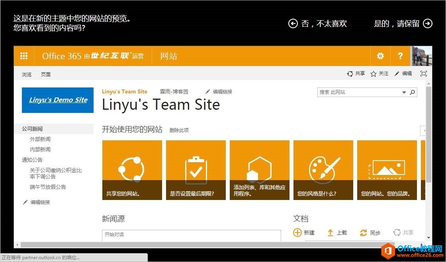Click the vertical scrollbar up arrow
Viewport: 446px width, 262px height.
[428, 83]
